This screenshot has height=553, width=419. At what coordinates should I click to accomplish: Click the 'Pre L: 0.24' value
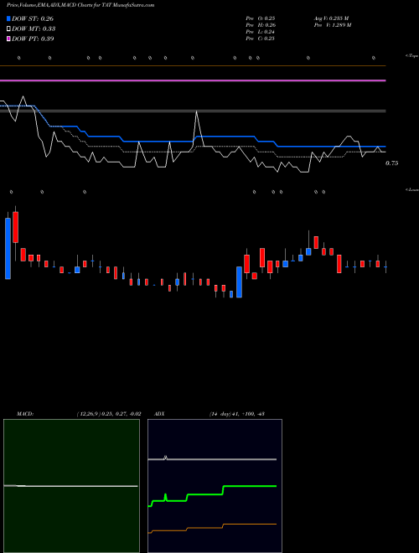(x=261, y=32)
